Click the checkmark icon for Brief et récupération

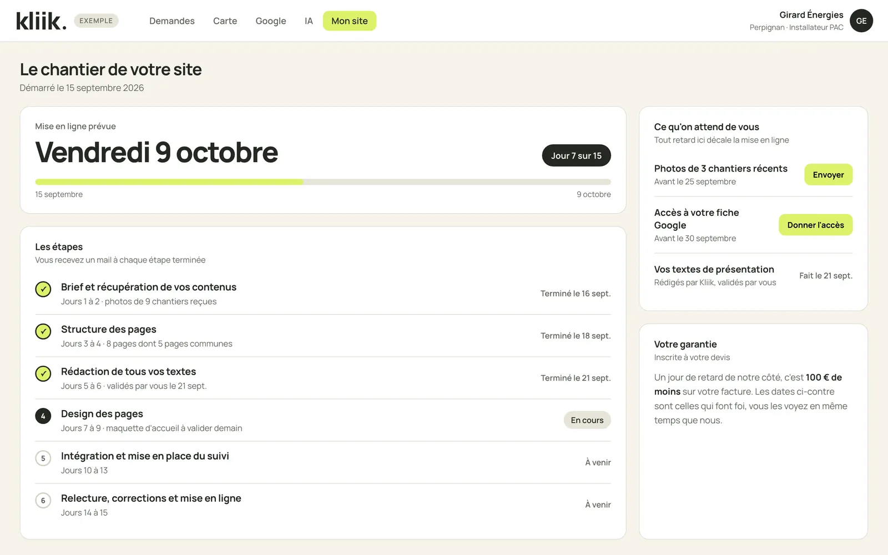43,289
